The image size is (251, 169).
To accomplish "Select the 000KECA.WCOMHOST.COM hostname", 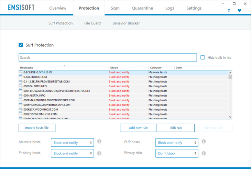I will [41, 109].
